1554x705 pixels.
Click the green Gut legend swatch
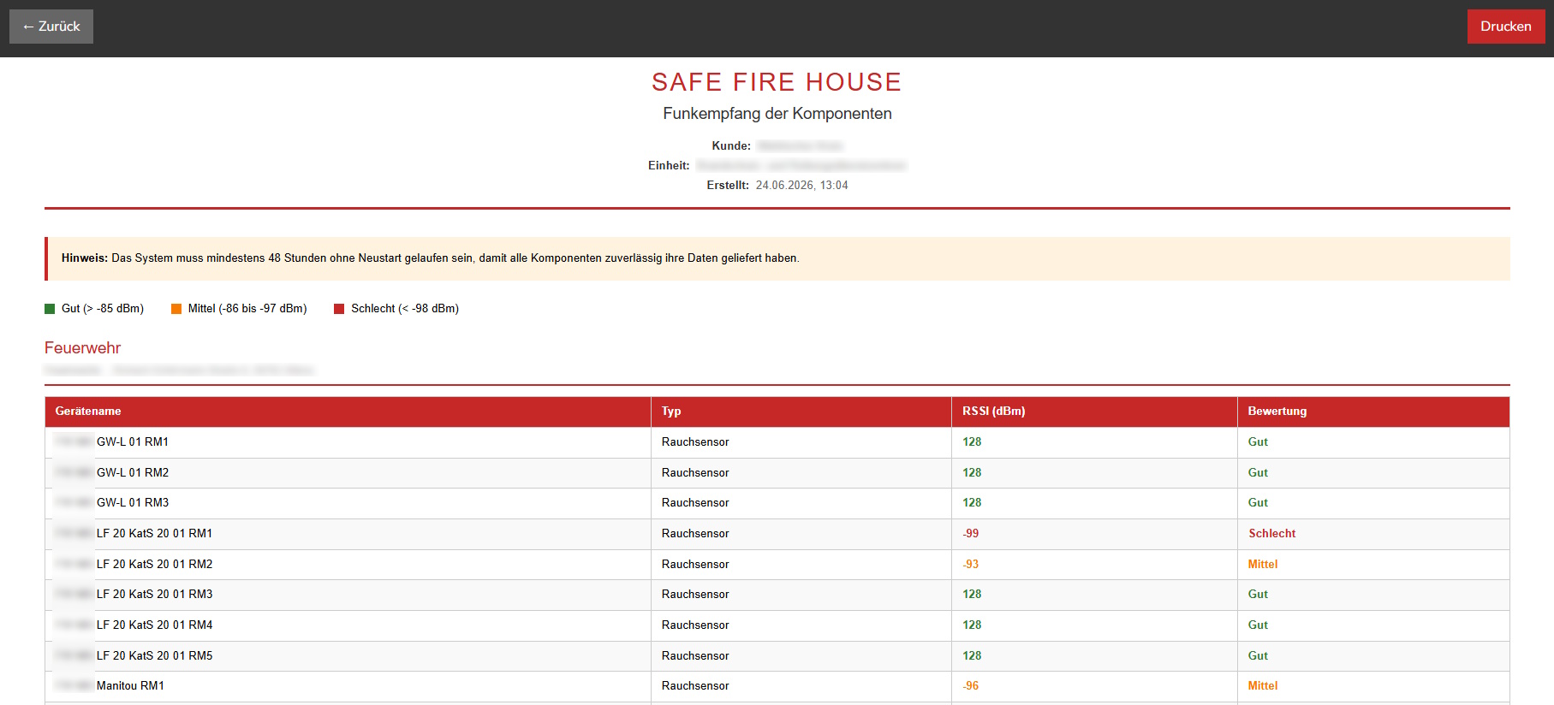tap(50, 309)
